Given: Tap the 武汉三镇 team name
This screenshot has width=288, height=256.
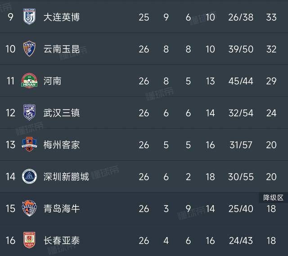Looking at the screenshot, I should pos(62,113).
